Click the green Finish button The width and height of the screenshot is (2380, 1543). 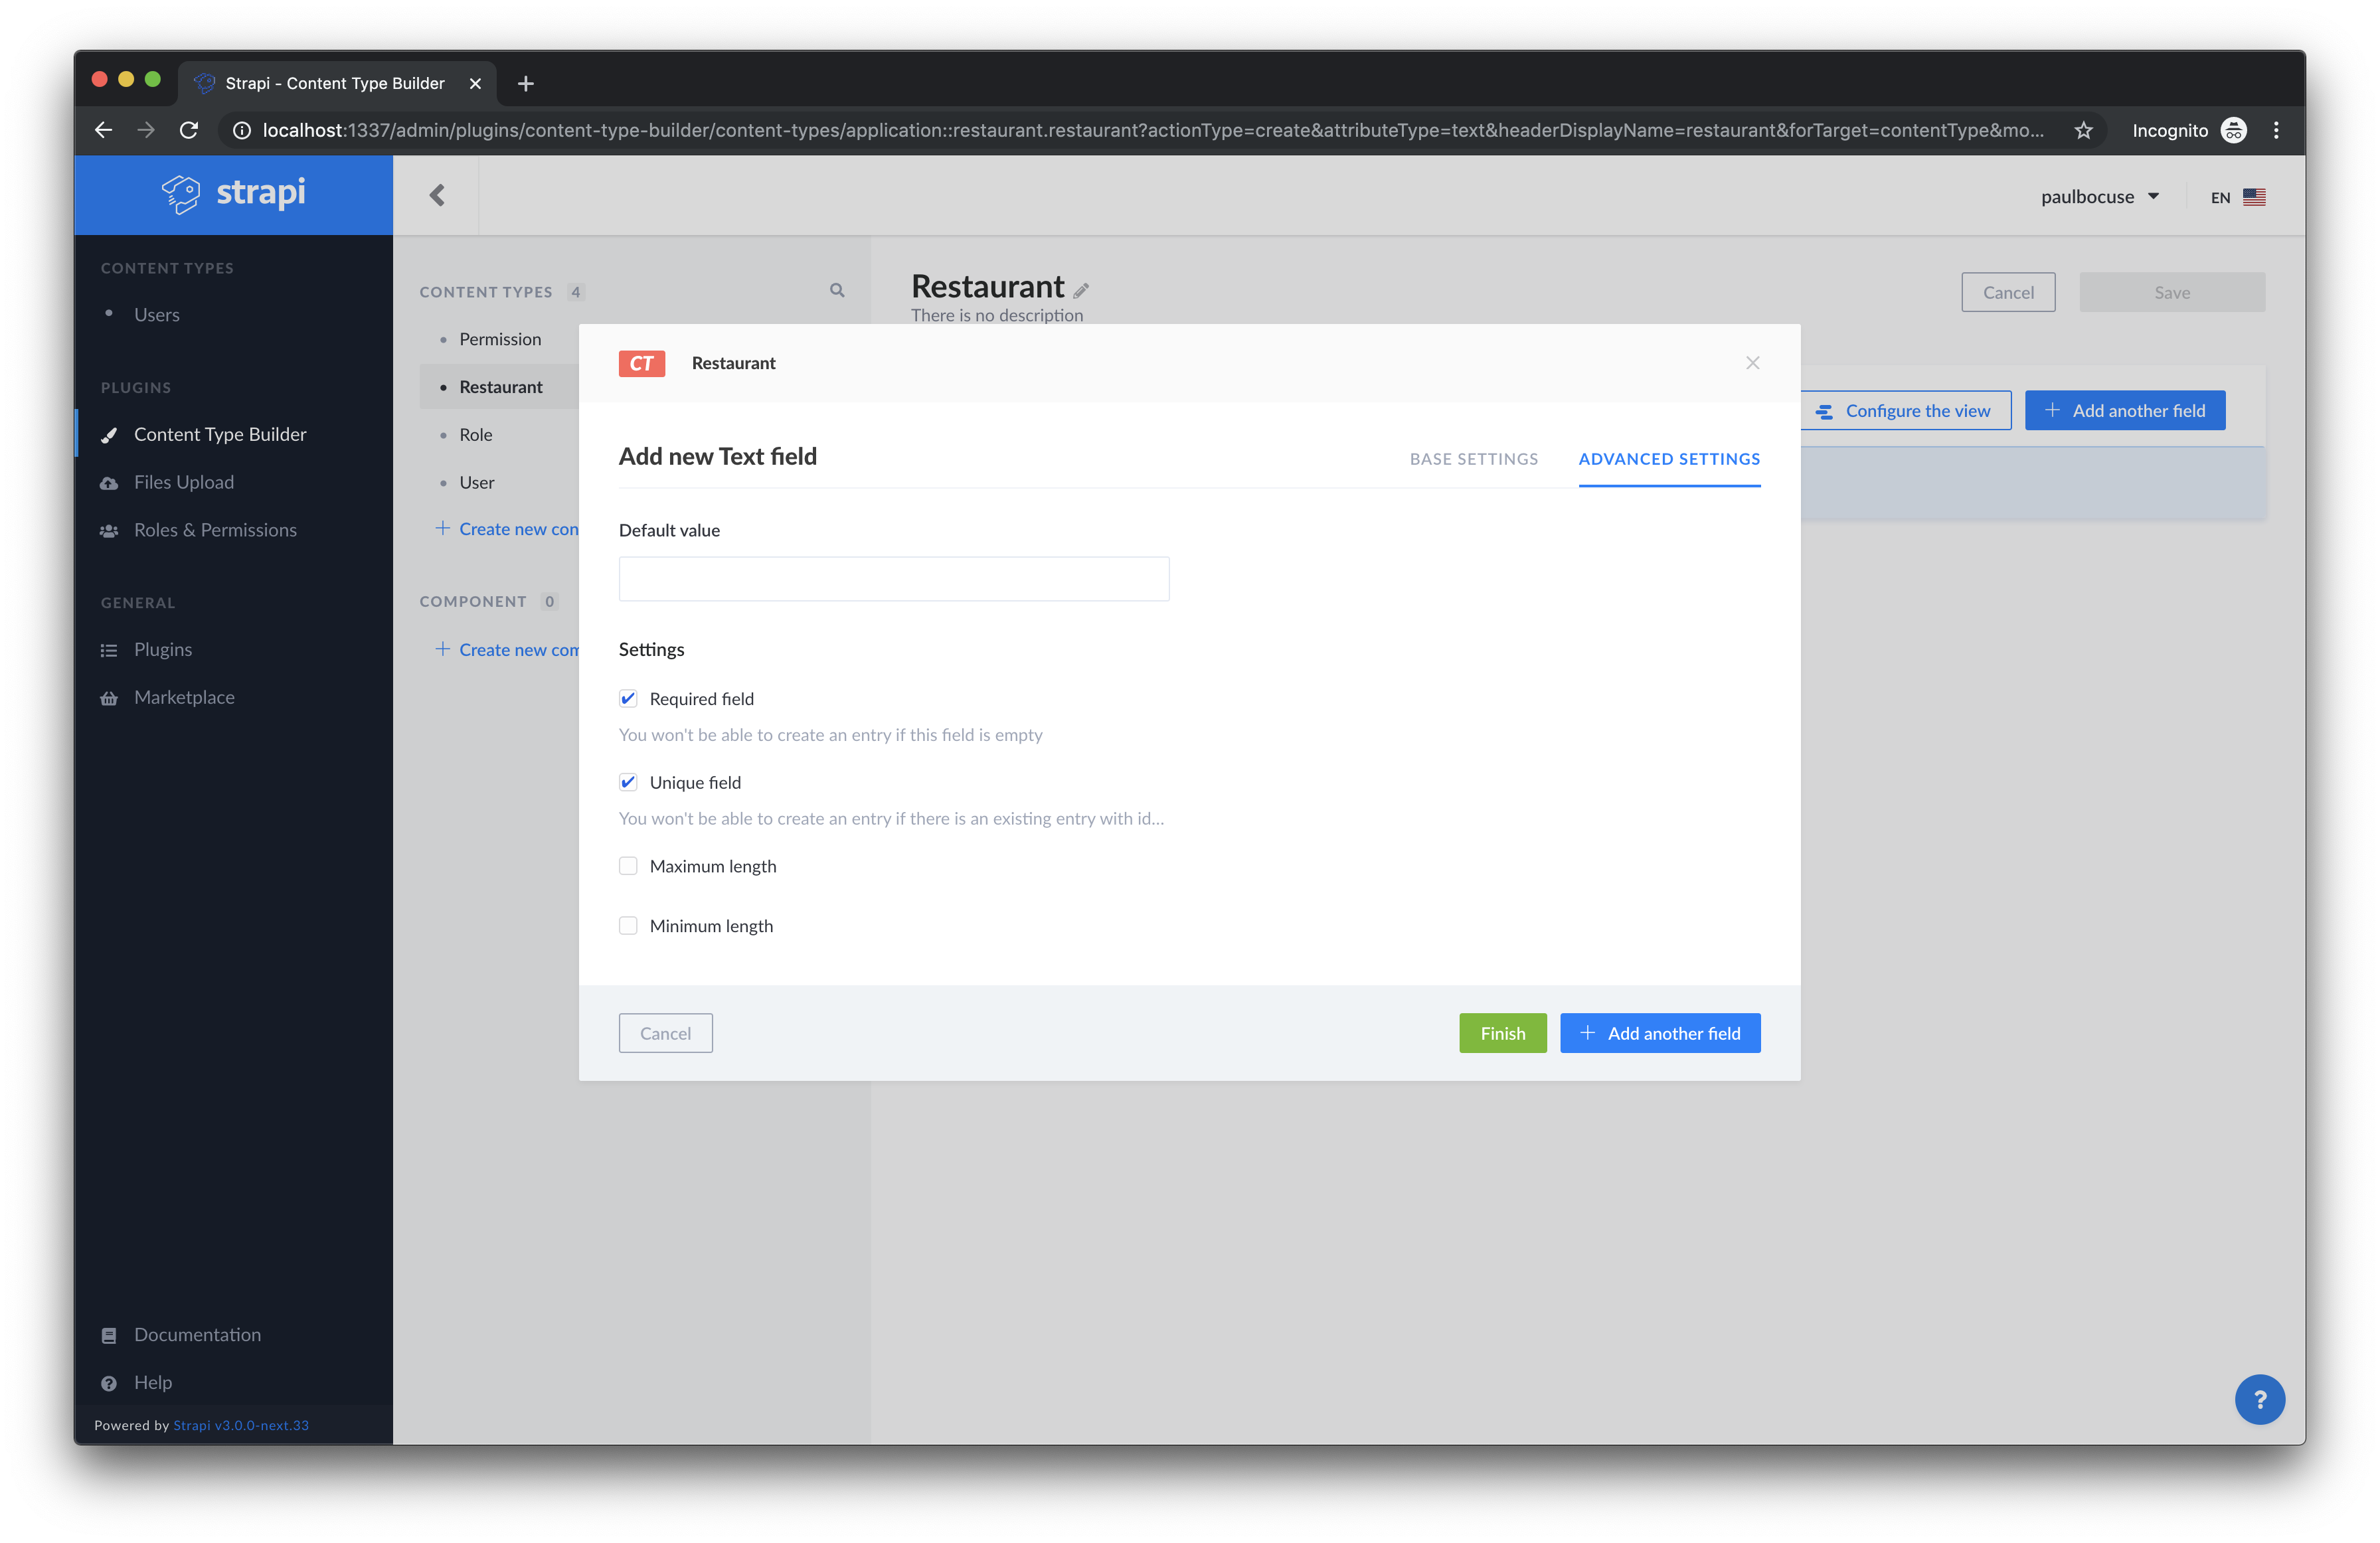pos(1502,1033)
